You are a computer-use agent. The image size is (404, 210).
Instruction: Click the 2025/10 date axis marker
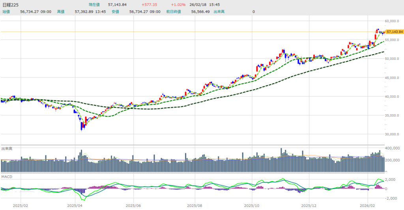tap(251, 206)
